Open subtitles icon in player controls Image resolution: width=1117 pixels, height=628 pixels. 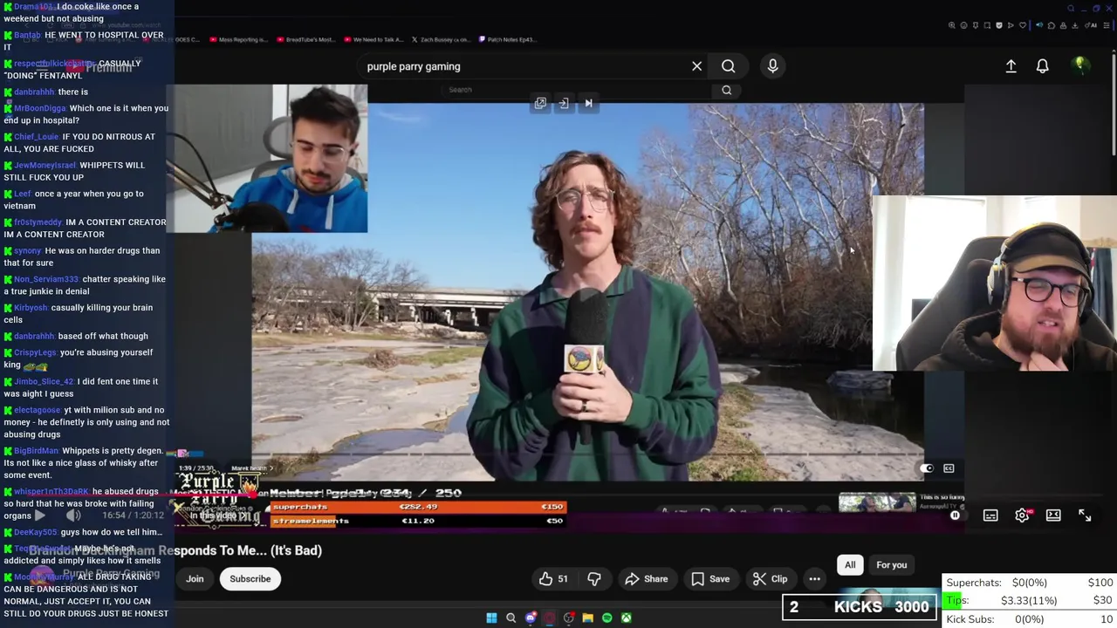[x=990, y=515]
